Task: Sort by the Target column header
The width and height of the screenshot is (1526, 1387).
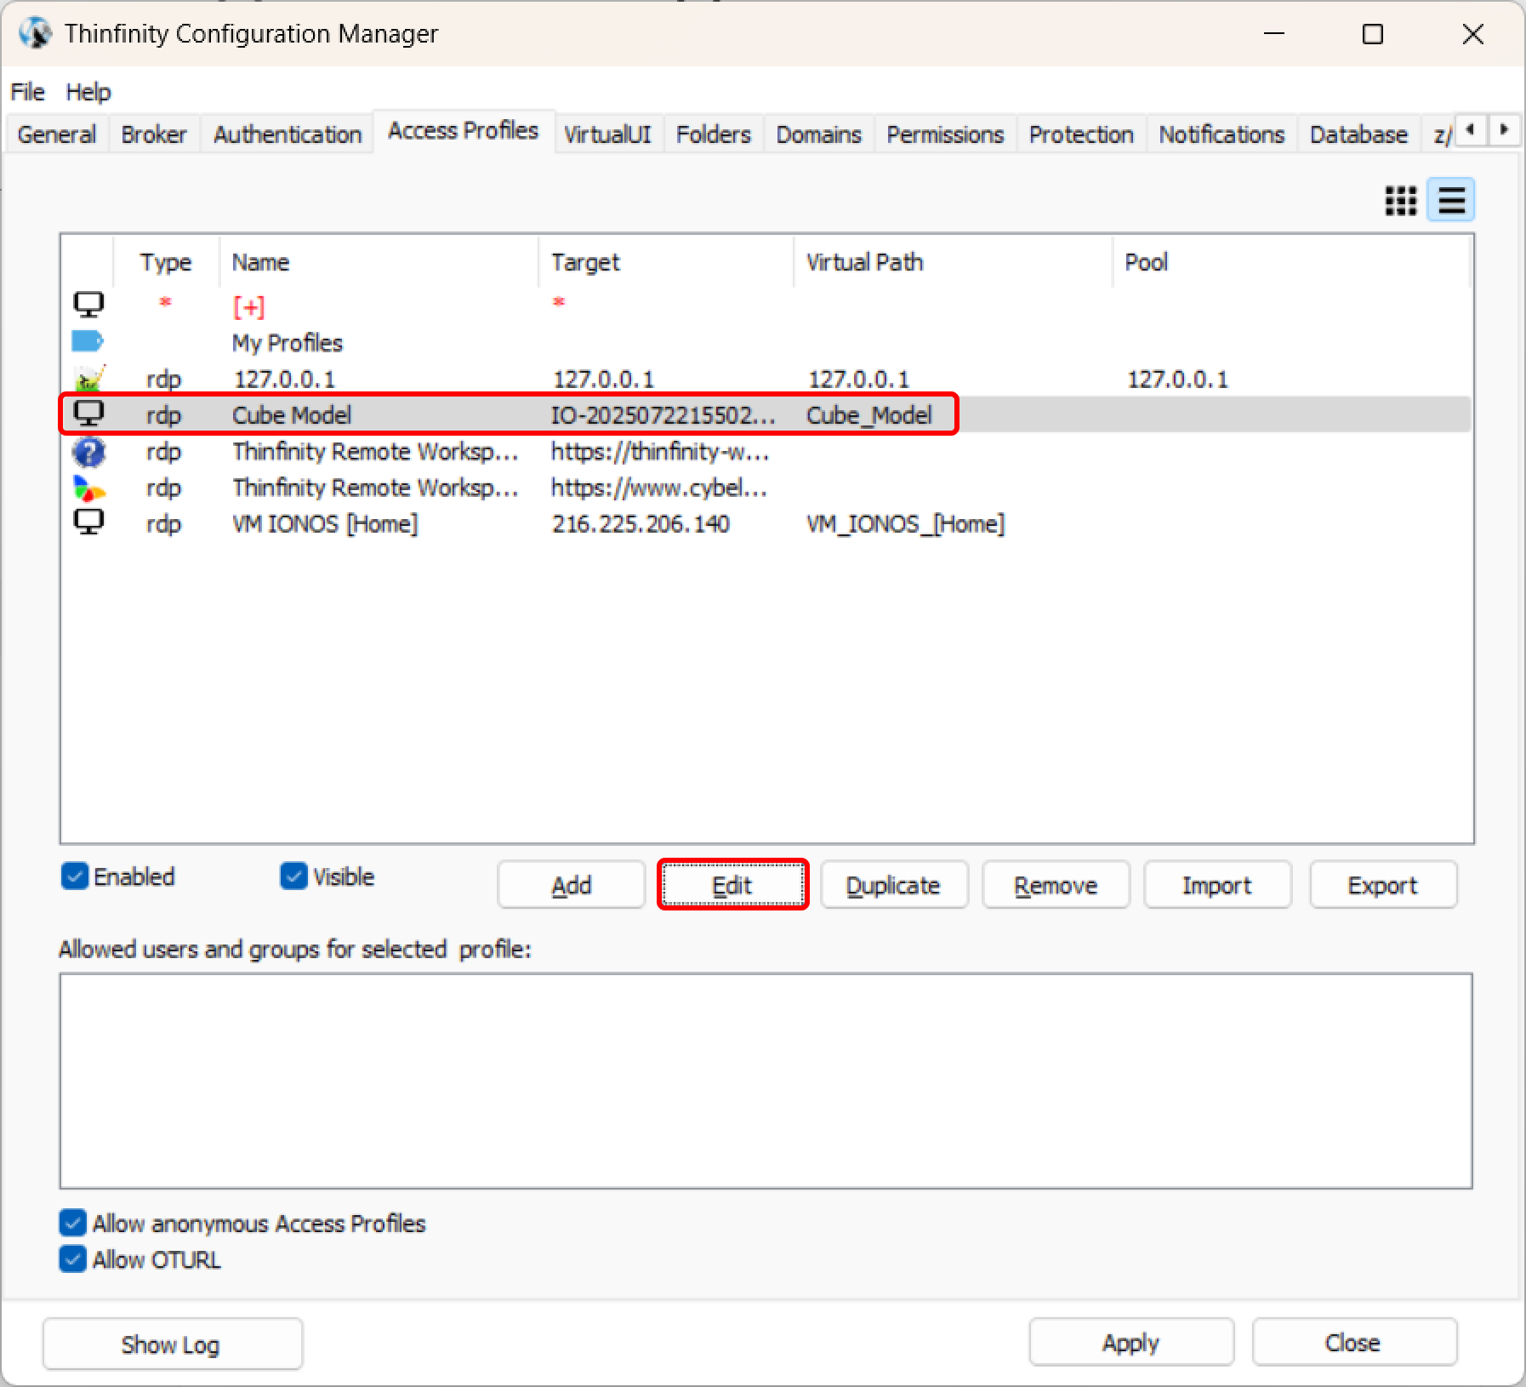Action: (666, 262)
